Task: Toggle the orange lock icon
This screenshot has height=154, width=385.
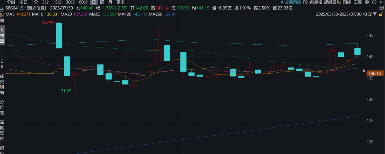Action: (380, 14)
